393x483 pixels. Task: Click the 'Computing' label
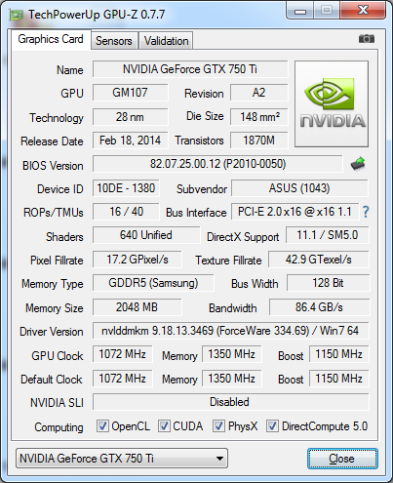pos(59,427)
